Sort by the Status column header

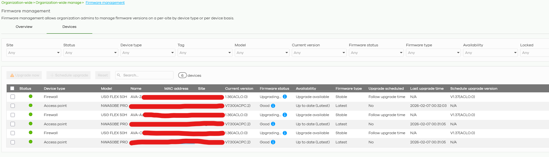[25, 88]
